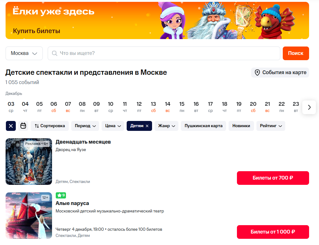Click the orange Поиск button
Screen dimensions: 319x245
pyautogui.click(x=296, y=53)
